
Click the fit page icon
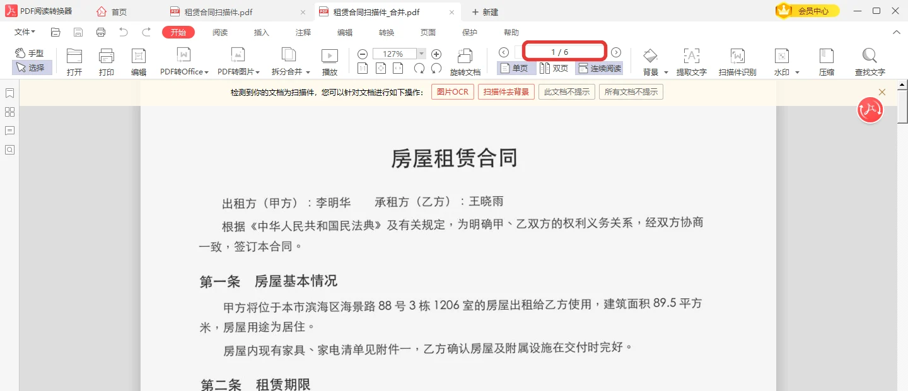pos(380,68)
